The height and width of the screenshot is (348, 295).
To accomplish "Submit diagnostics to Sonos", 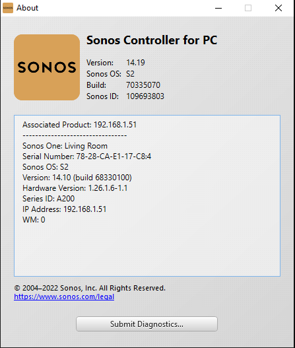I will [x=147, y=324].
